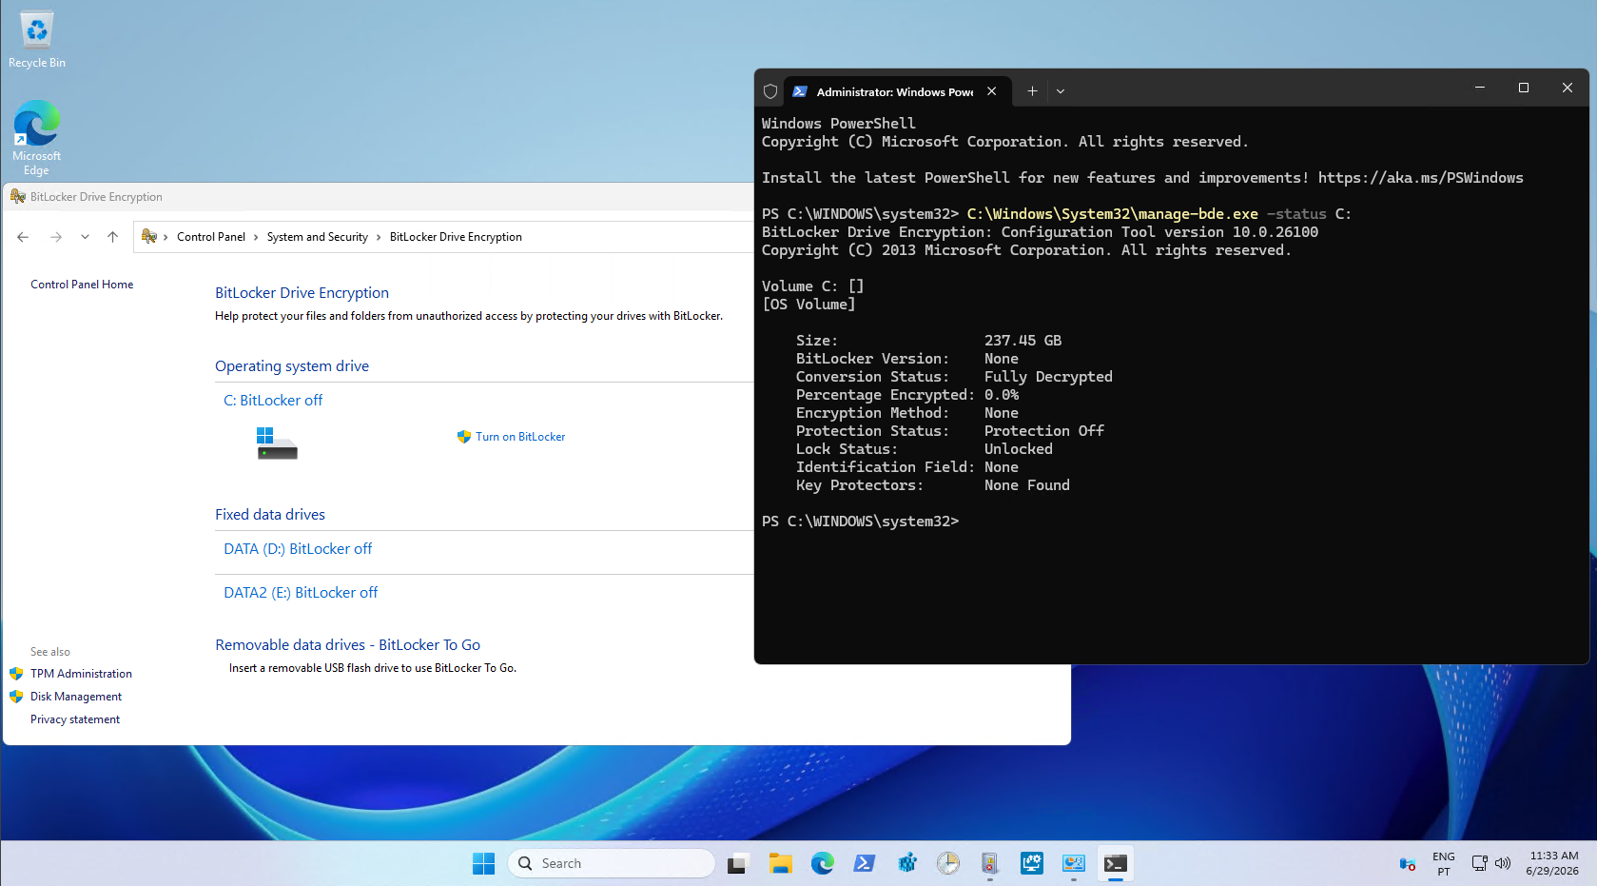The width and height of the screenshot is (1597, 886).
Task: Open the Microsoft Edge desktop shortcut
Action: (x=36, y=138)
